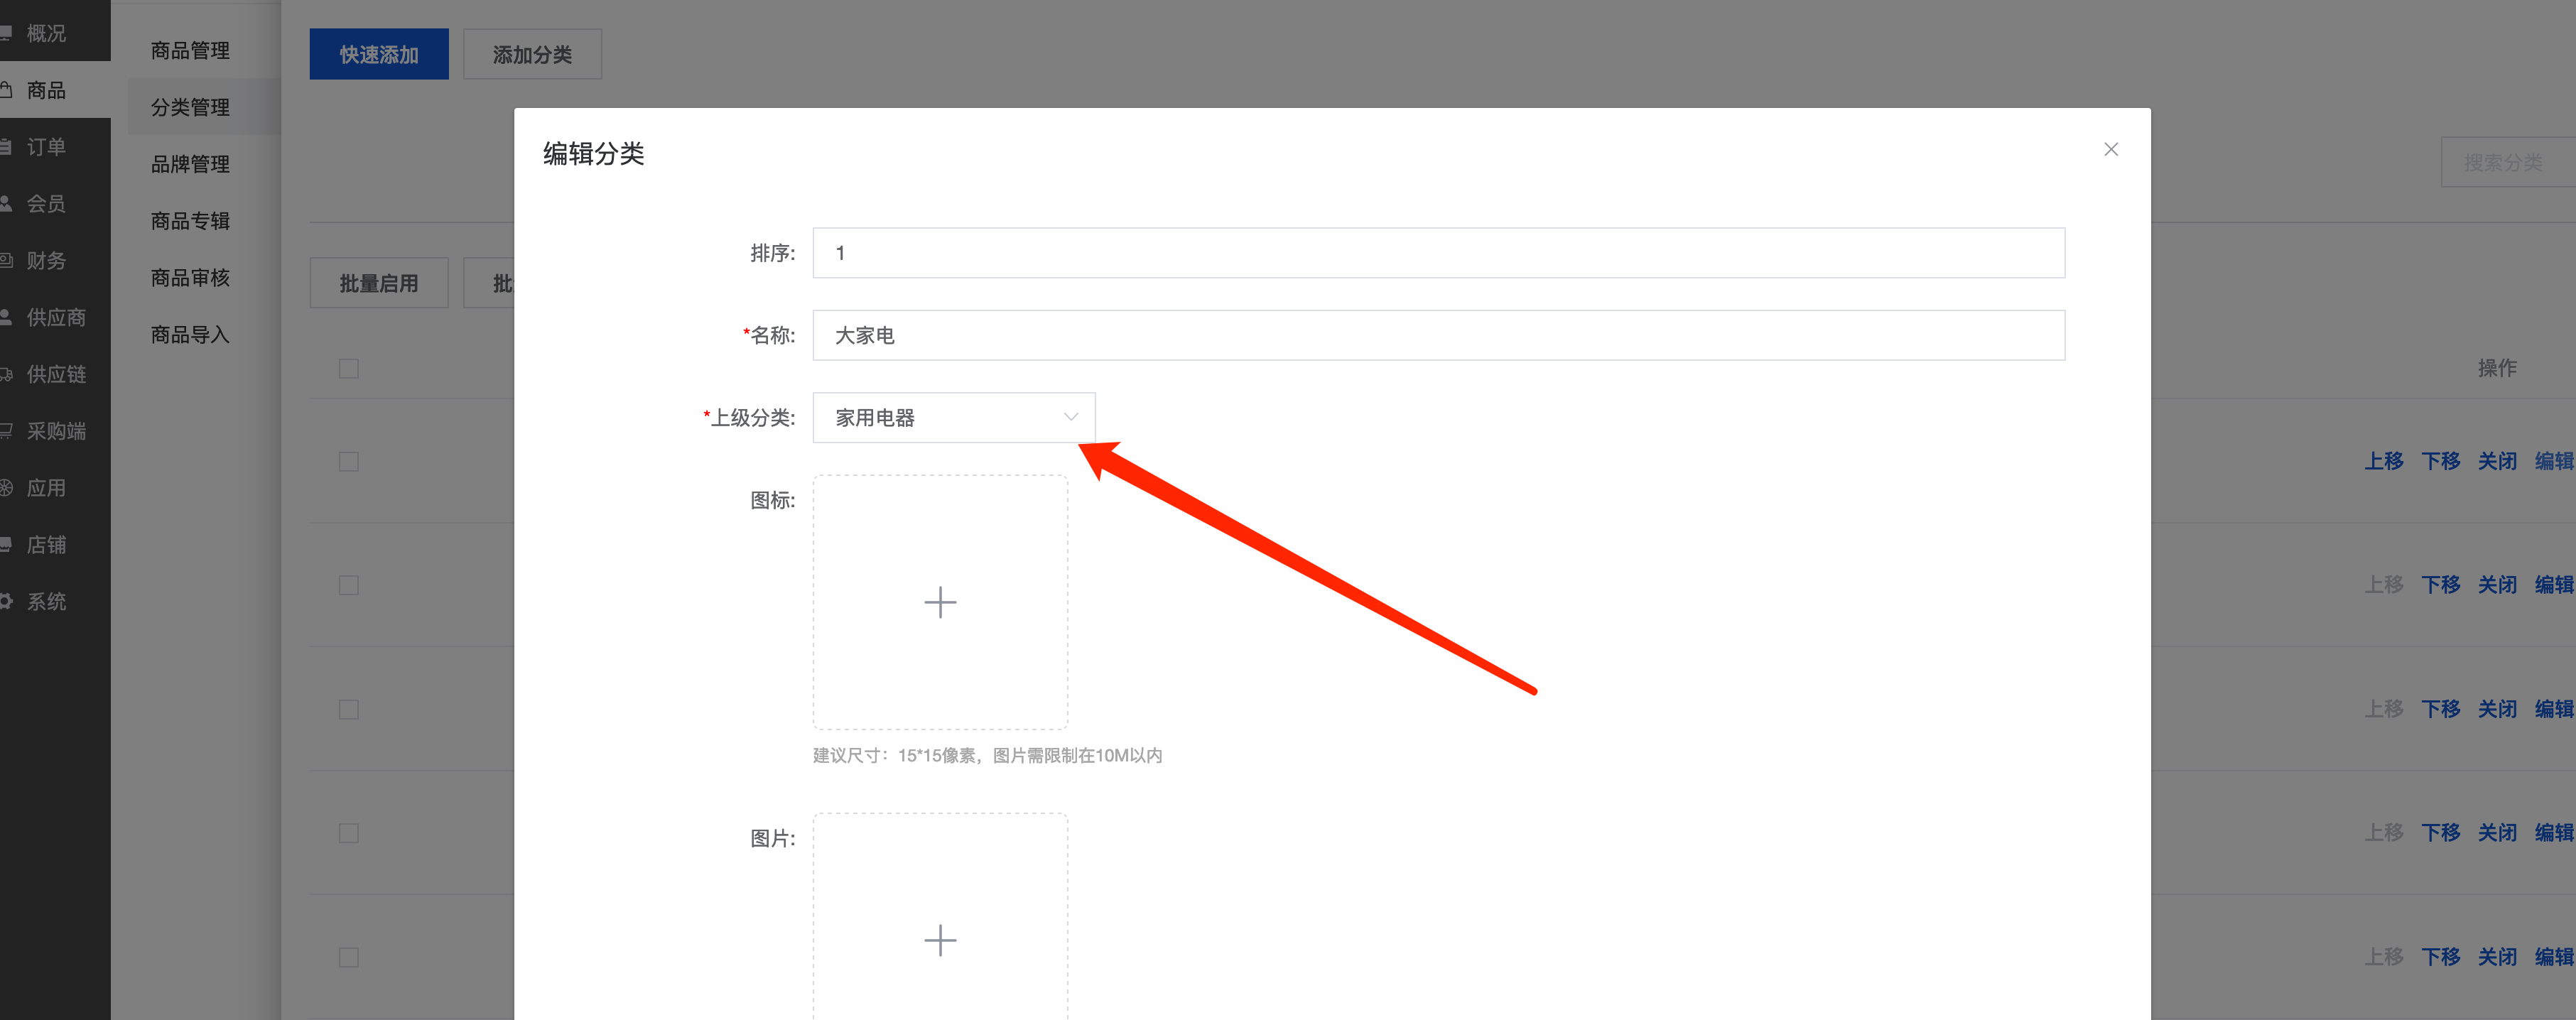Click the 快速添加 button
The height and width of the screenshot is (1020, 2576).
(378, 54)
